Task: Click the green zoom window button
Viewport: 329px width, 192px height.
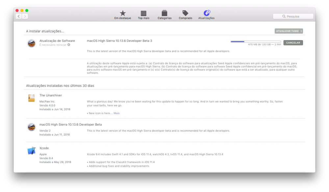Action: click(x=27, y=11)
